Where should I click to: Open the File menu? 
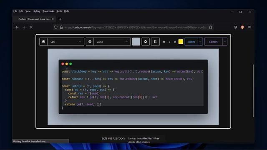coord(15,11)
